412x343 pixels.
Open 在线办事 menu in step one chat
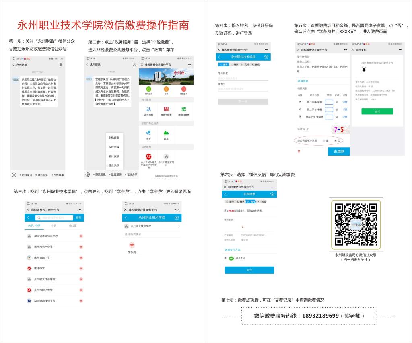[x=58, y=175]
